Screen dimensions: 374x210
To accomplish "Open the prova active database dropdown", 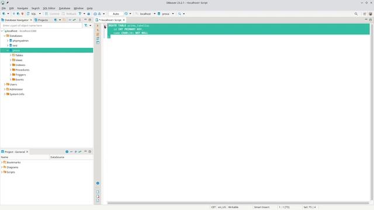I will 173,14.
